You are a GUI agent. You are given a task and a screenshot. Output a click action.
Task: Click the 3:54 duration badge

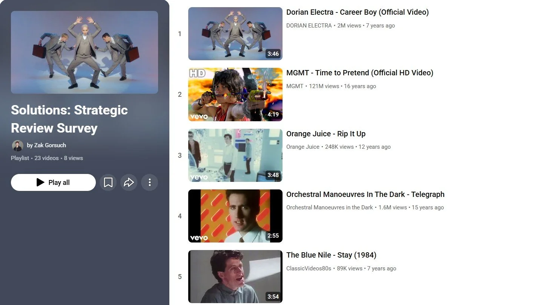[273, 297]
